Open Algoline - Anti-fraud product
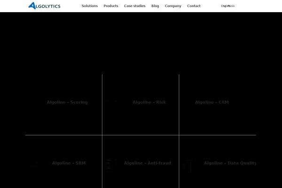Viewport: 282px width, 188px height. 148,163
